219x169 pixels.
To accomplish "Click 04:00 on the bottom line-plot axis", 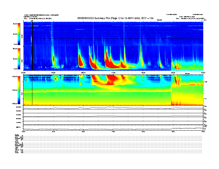I will [53, 131].
